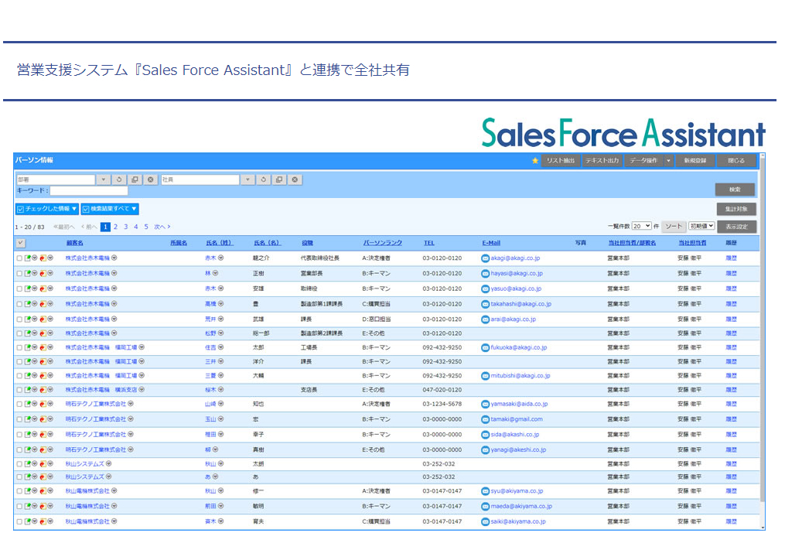Click the テキスト出力 button

(x=602, y=161)
